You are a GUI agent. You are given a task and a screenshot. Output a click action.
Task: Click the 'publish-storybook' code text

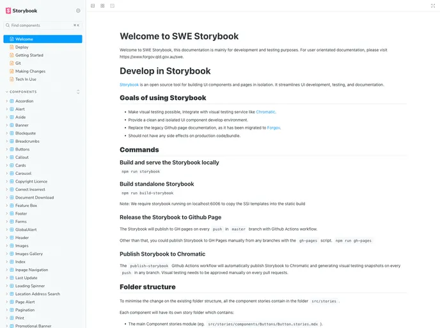pos(149,266)
